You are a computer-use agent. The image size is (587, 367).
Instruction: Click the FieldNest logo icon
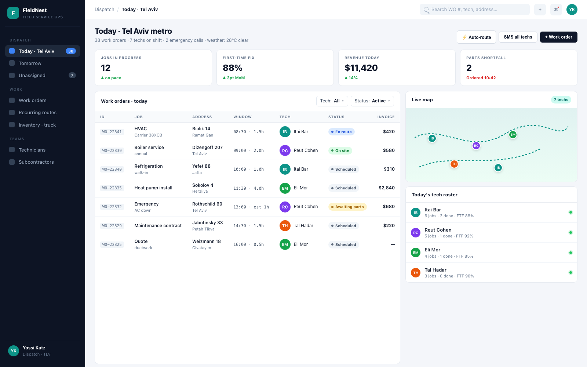(13, 13)
